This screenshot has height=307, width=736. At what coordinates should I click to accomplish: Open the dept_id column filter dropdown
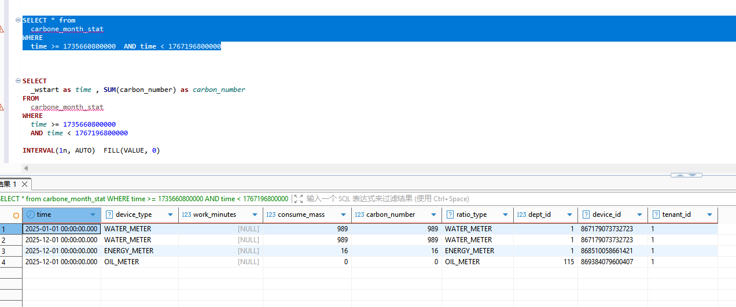(x=571, y=215)
